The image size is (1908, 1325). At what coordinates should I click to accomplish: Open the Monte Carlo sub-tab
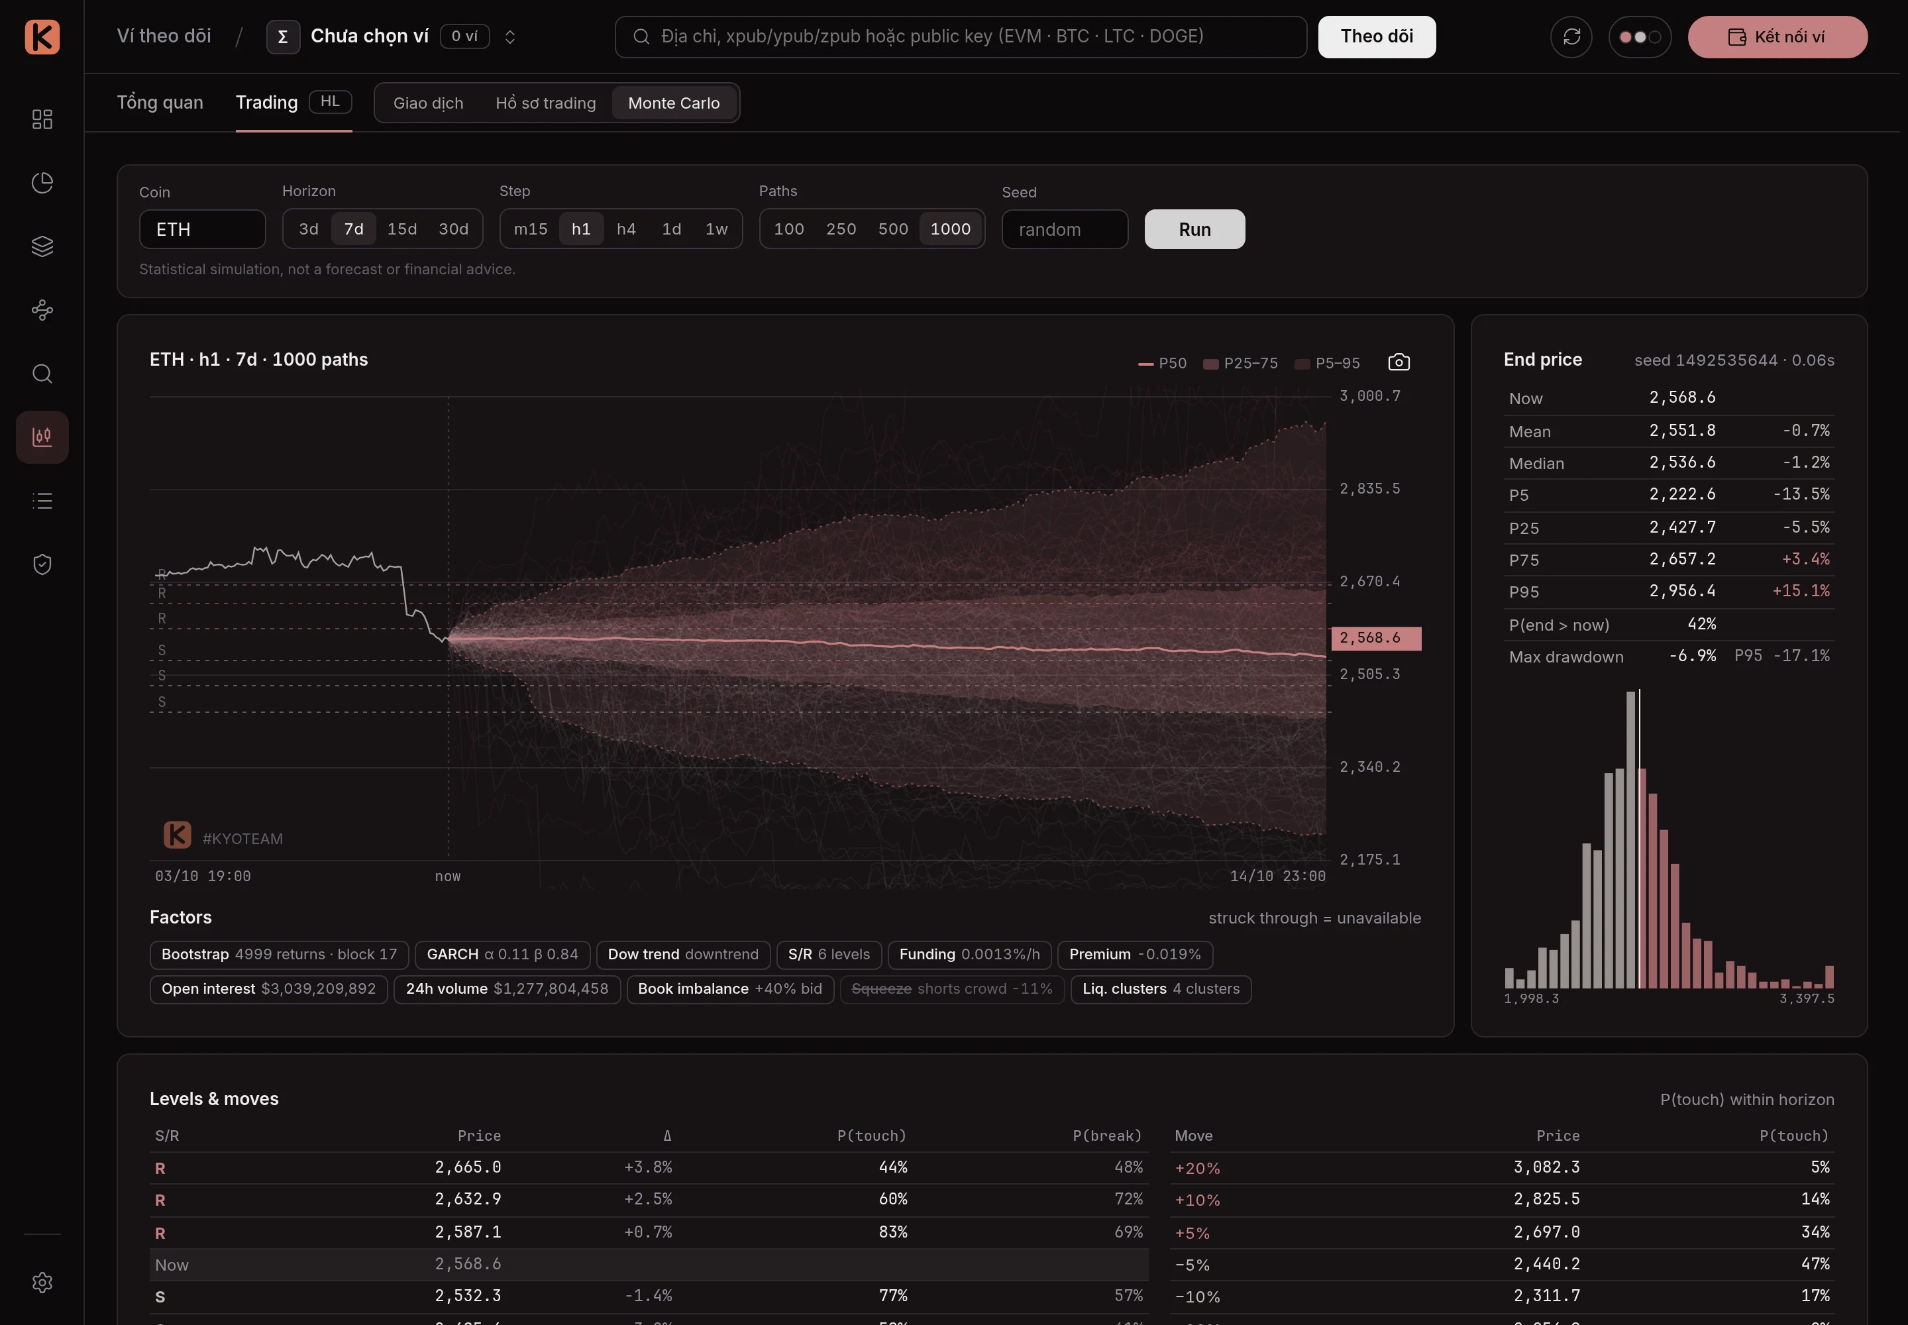point(674,103)
